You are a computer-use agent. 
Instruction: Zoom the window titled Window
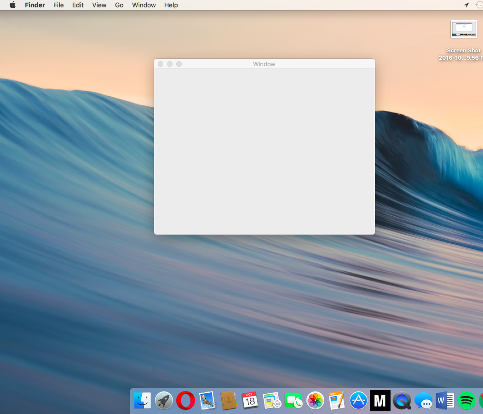[x=179, y=64]
